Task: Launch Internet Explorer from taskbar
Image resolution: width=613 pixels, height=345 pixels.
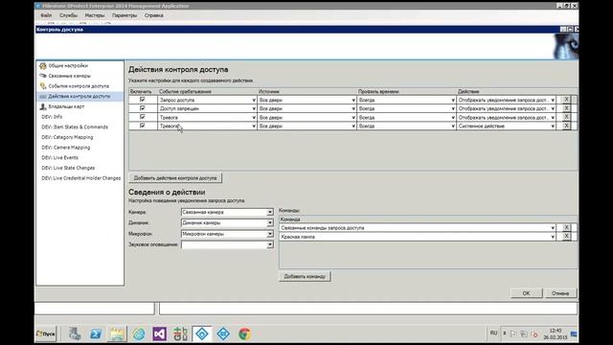Action: [138, 333]
